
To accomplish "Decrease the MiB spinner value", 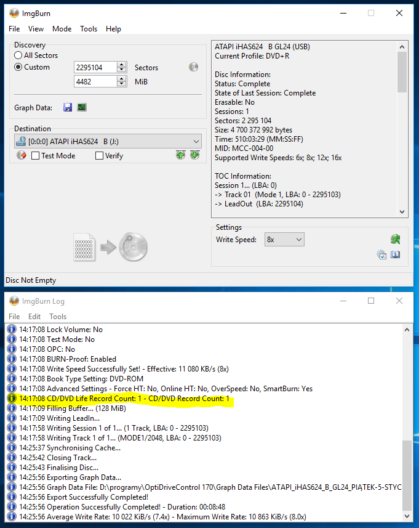I will pyautogui.click(x=122, y=84).
